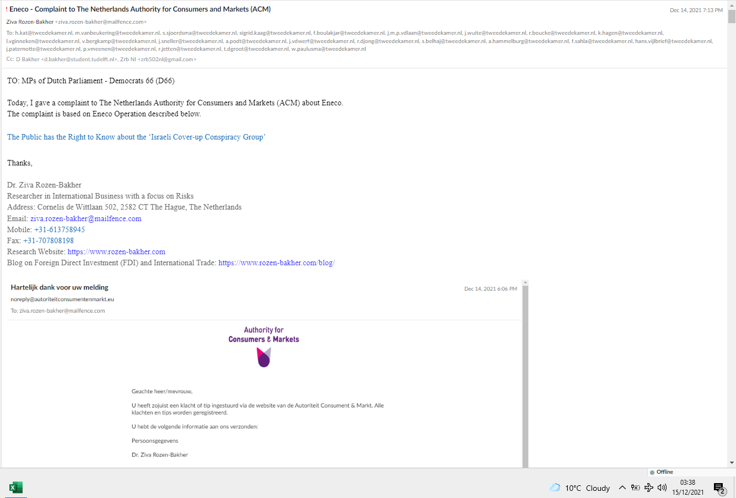Open Excel from the taskbar
The width and height of the screenshot is (736, 498).
coord(16,488)
